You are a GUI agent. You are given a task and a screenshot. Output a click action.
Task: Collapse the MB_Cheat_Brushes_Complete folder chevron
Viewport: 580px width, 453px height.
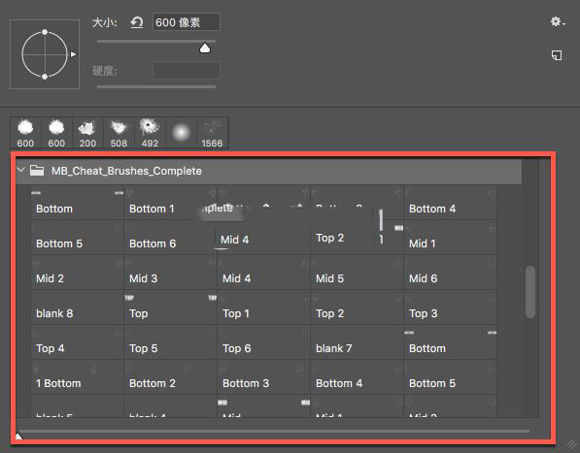[x=21, y=170]
